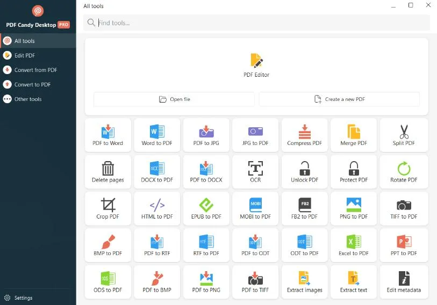Click the PRO badge
The height and width of the screenshot is (305, 437).
[x=63, y=25]
